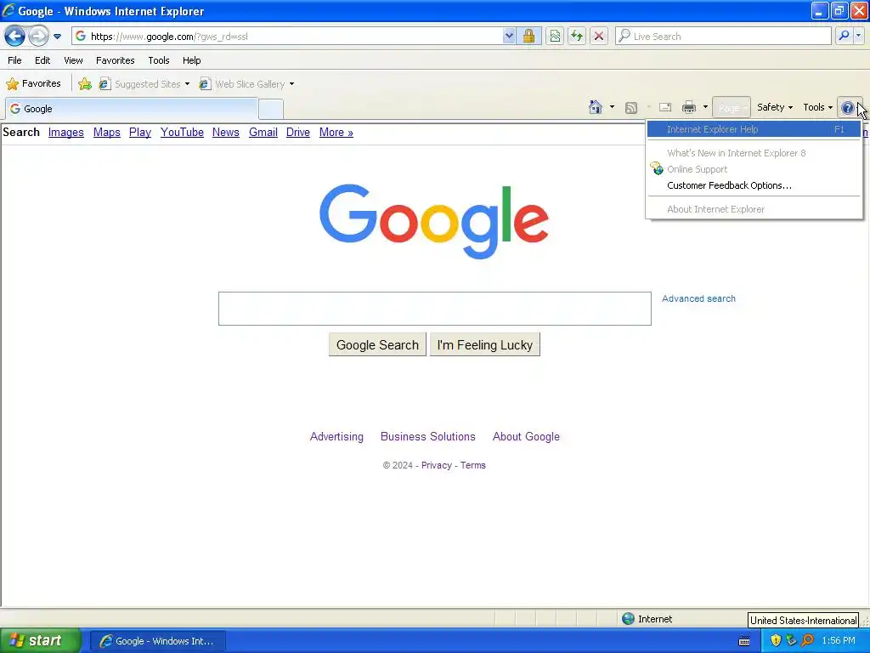Refresh the page with the green arrows
Image resolution: width=870 pixels, height=653 pixels.
tap(577, 36)
